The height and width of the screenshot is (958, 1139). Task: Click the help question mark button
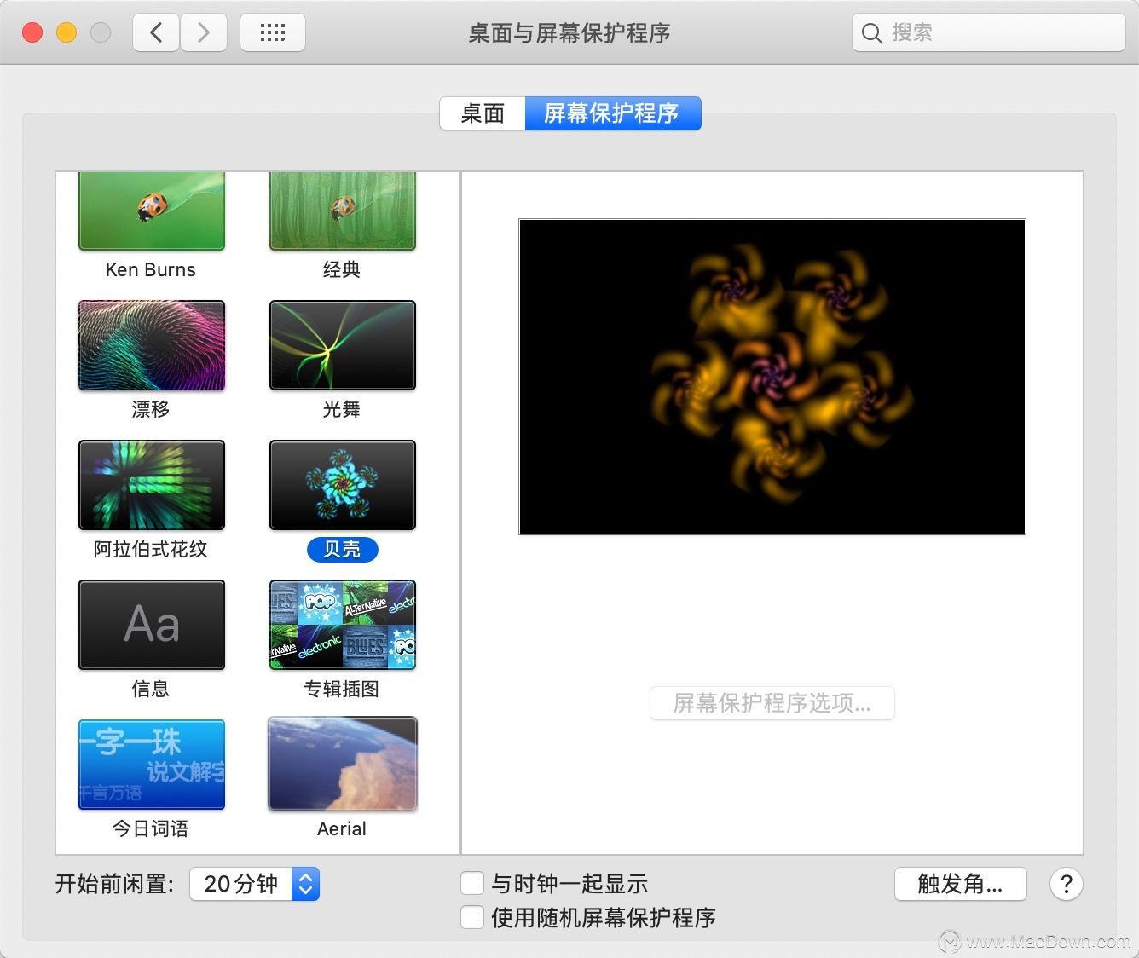(x=1066, y=884)
